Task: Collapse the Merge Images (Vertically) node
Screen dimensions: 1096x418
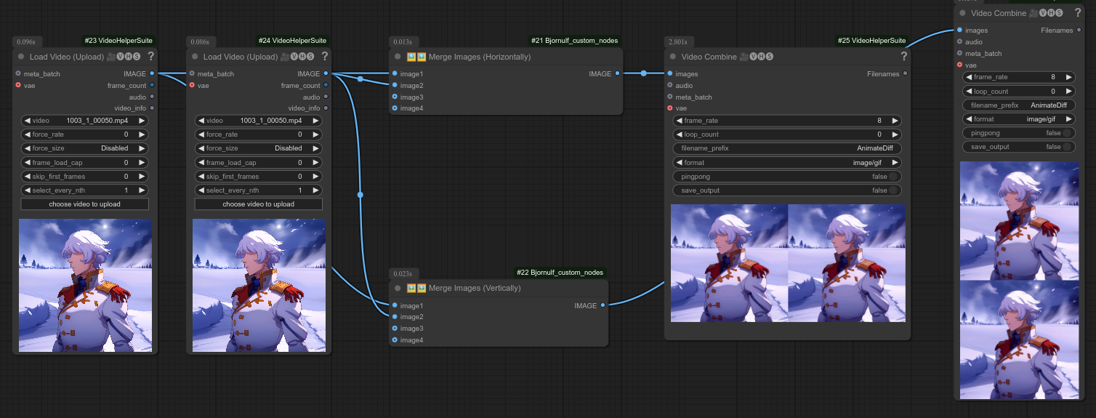Action: pyautogui.click(x=398, y=289)
